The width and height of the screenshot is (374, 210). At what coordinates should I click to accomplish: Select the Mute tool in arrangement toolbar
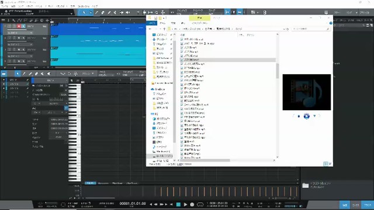[128, 12]
